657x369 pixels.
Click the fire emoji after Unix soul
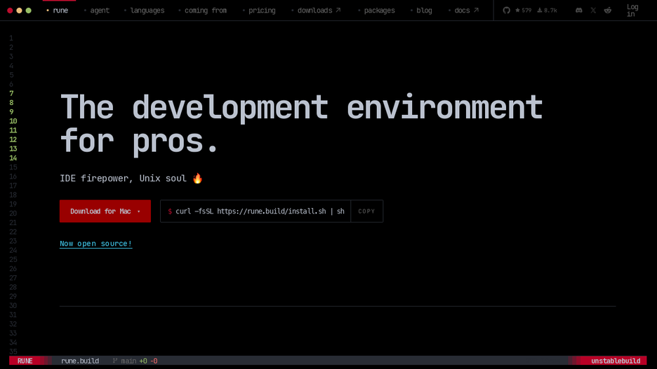coord(197,179)
